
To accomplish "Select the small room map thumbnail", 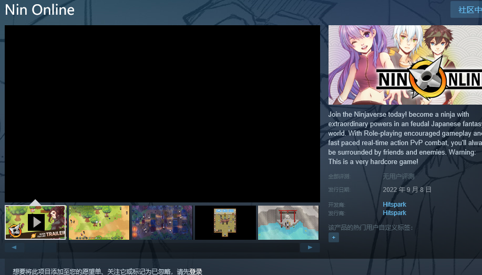I will pos(225,222).
